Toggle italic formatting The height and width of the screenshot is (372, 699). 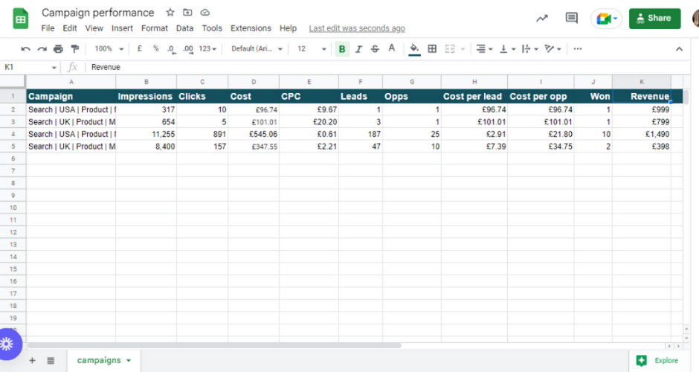point(358,49)
